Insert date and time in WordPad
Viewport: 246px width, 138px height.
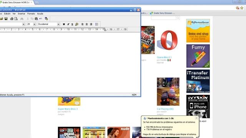click(x=46, y=19)
